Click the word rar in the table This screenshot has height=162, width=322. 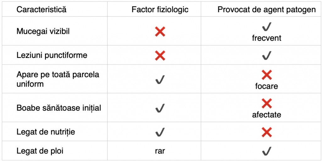tap(160, 151)
